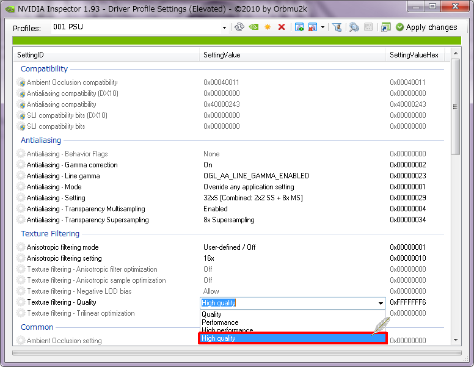Choose High quality from the dropdown list
This screenshot has width=474, height=367.
(x=293, y=338)
